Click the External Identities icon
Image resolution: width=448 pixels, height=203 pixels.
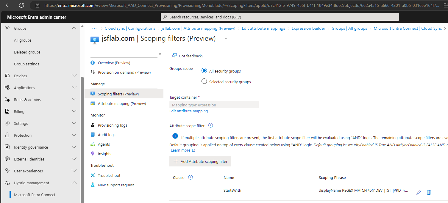pos(7,159)
